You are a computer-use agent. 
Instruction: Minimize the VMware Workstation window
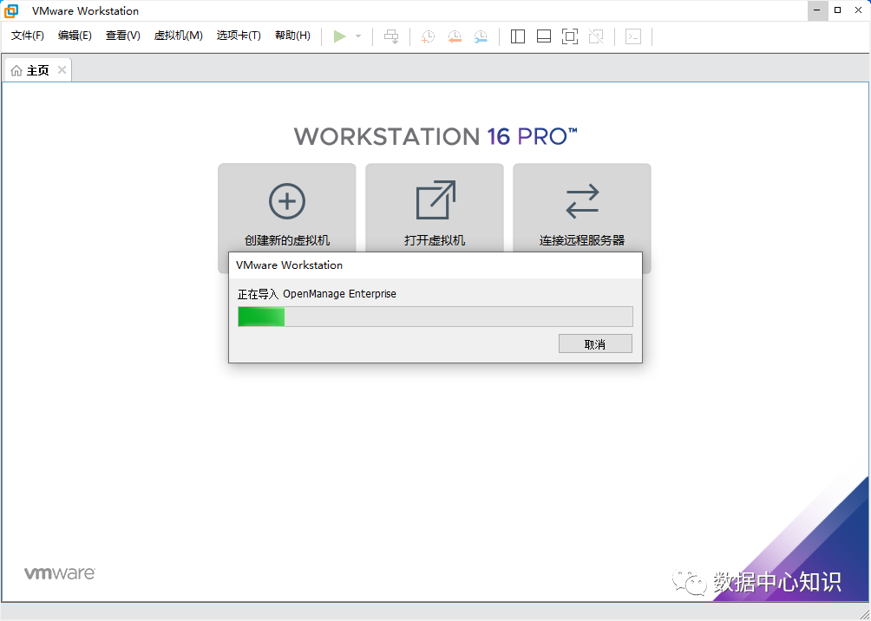click(818, 10)
